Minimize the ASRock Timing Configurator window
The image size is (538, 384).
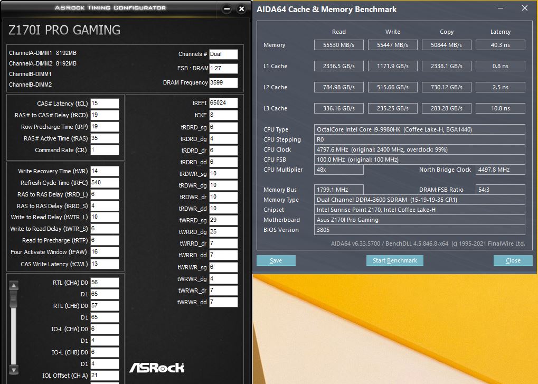(226, 10)
